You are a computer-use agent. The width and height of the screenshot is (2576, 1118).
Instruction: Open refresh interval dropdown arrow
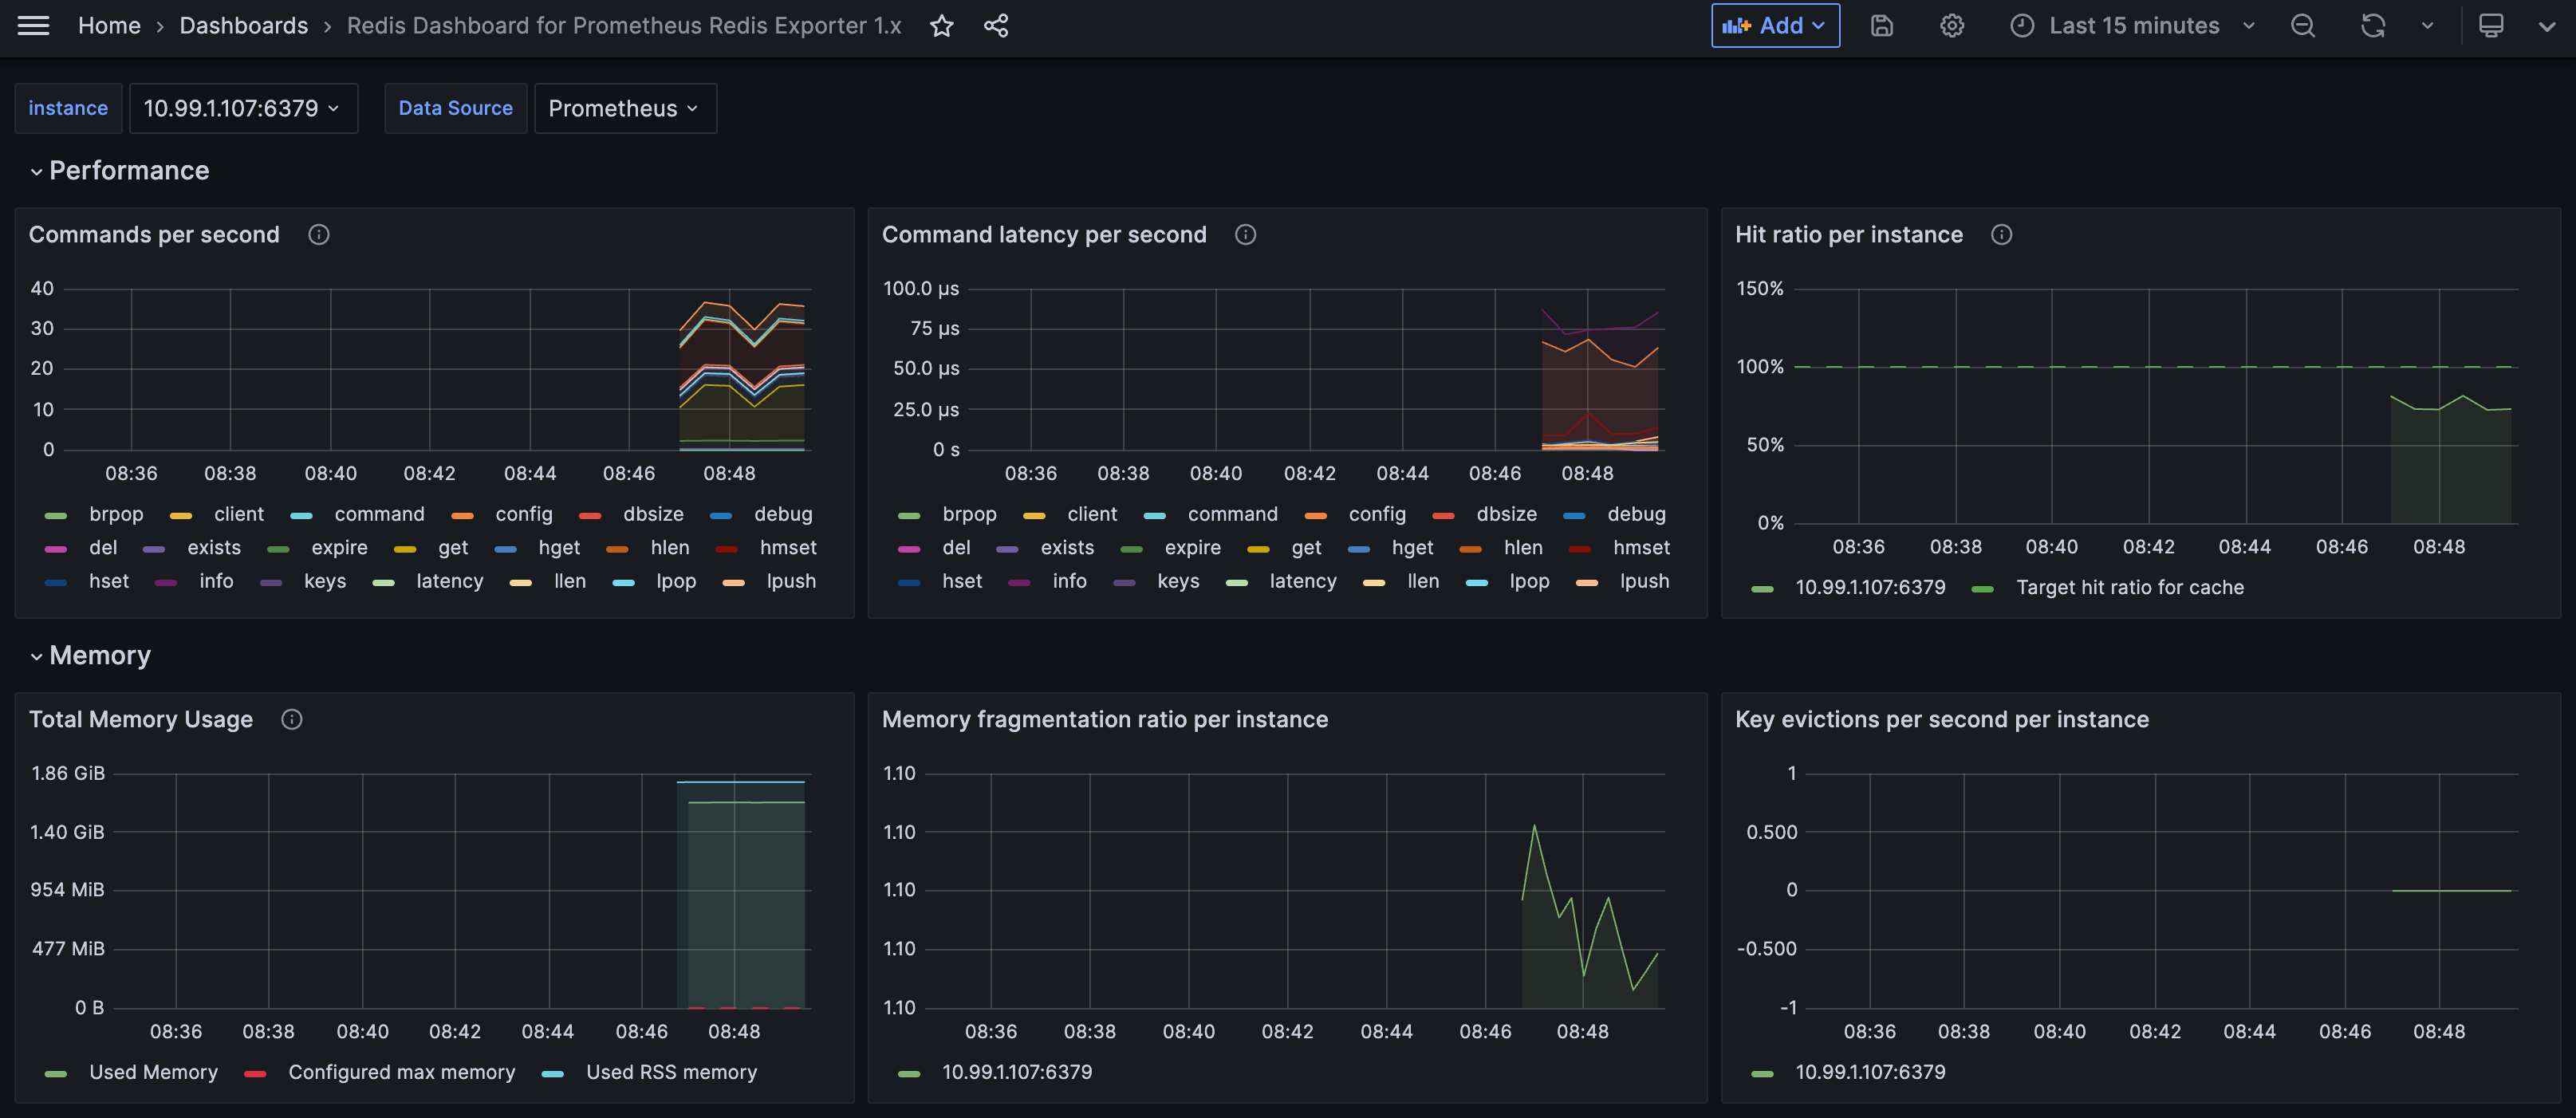click(x=2427, y=26)
